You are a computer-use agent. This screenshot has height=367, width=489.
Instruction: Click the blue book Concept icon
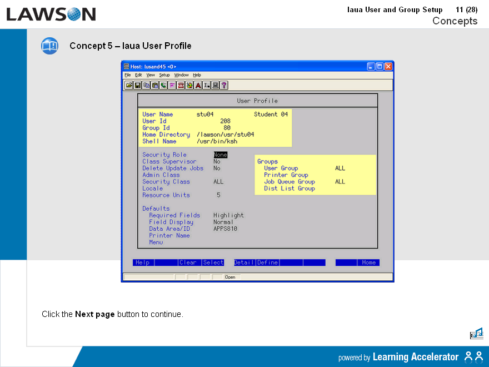pos(49,46)
